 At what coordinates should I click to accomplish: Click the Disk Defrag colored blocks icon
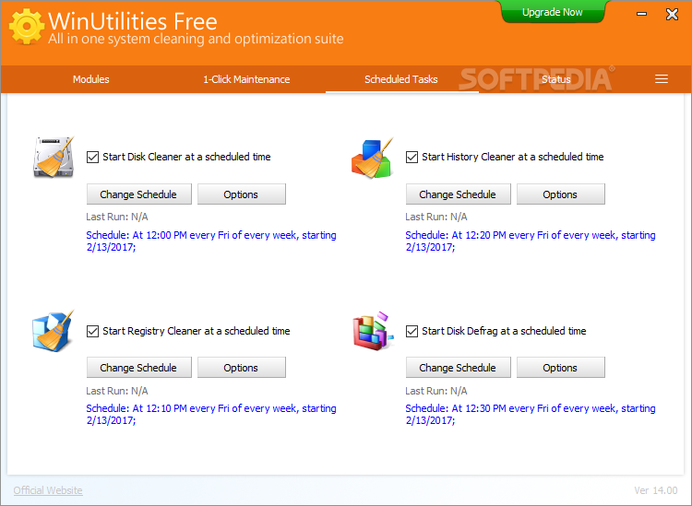pyautogui.click(x=373, y=331)
